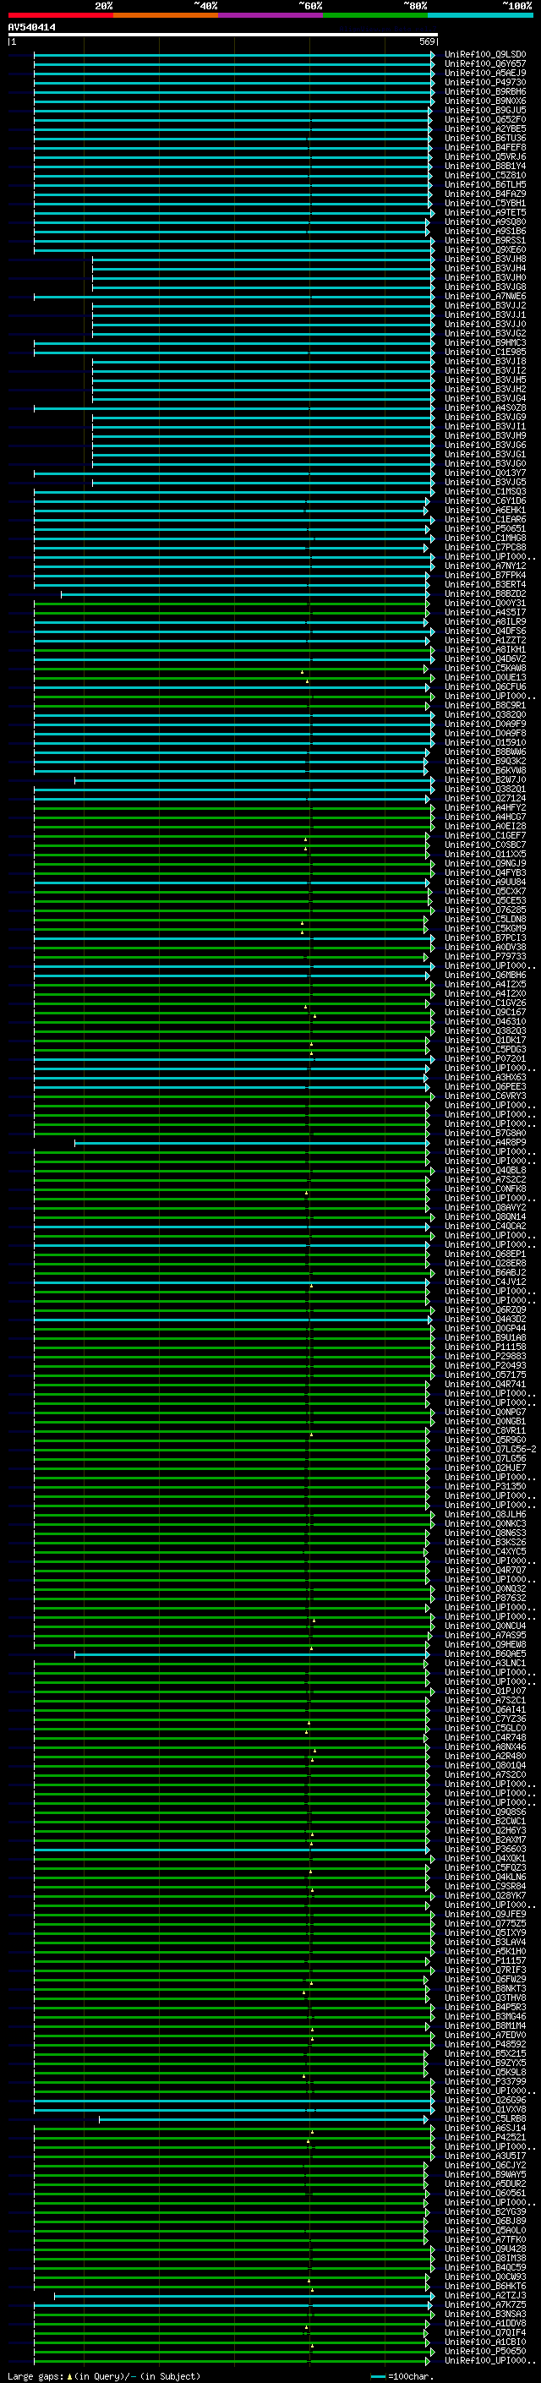Image resolution: width=541 pixels, height=2383 pixels.
Task: Select the AV540414 query name
Action: click(x=31, y=27)
